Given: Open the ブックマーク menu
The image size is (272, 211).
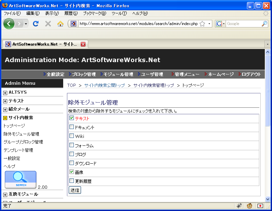Looking at the screenshot, I should coord(94,13).
